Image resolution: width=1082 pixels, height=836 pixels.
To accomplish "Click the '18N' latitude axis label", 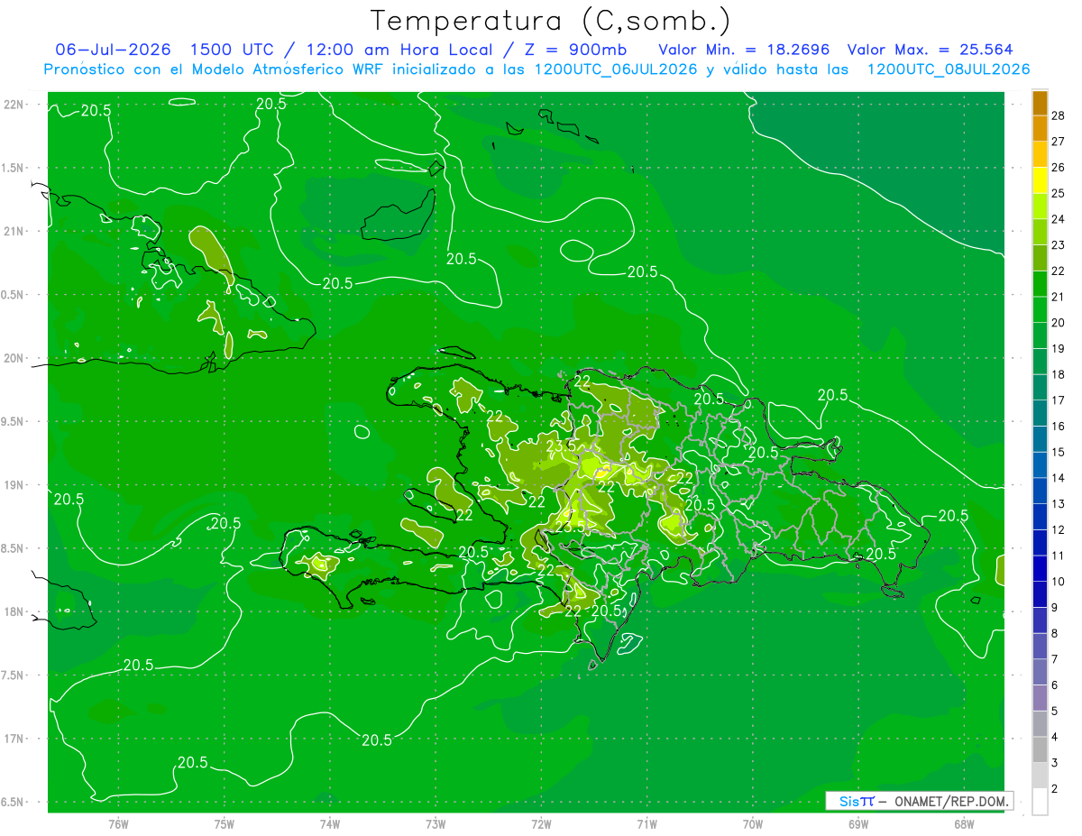I will pos(14,612).
